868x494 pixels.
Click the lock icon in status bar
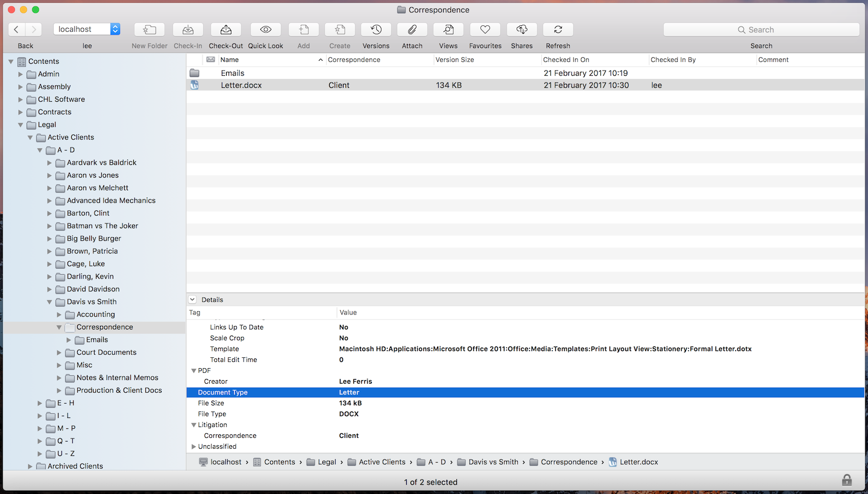847,480
